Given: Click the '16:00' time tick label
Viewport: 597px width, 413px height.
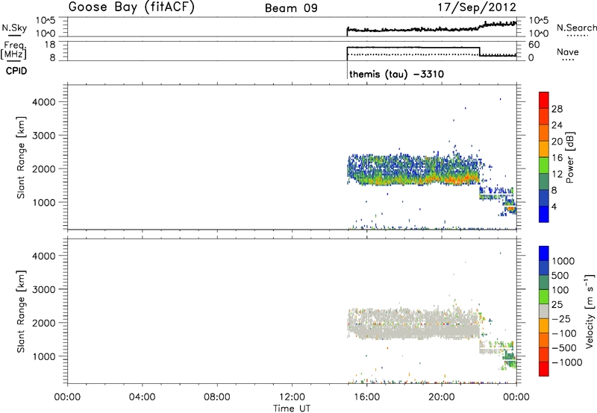Looking at the screenshot, I should 366,397.
